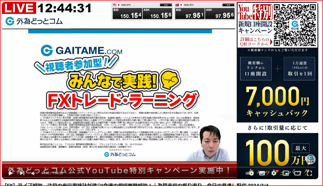Image resolution: width=323 pixels, height=186 pixels.
Task: Play the video with the play button
Action: (10, 173)
